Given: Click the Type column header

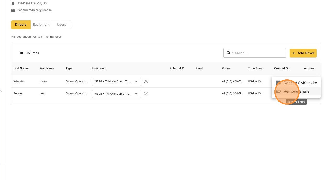Looking at the screenshot, I should (x=69, y=69).
